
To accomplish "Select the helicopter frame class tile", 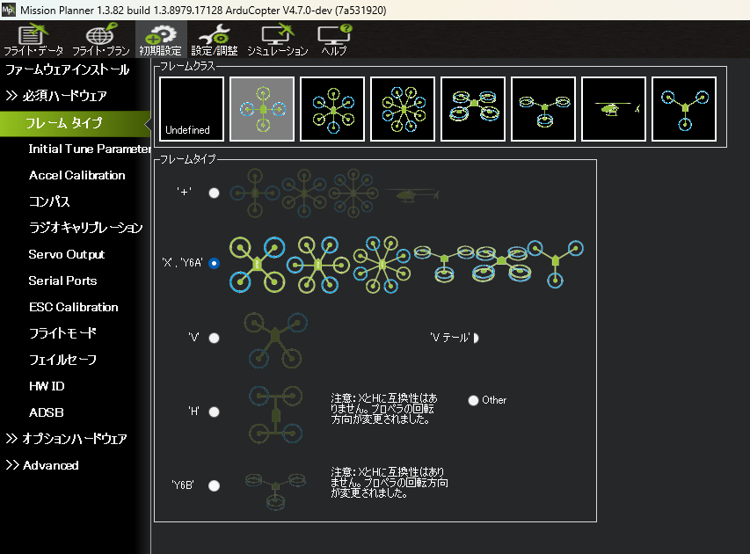I will click(614, 109).
